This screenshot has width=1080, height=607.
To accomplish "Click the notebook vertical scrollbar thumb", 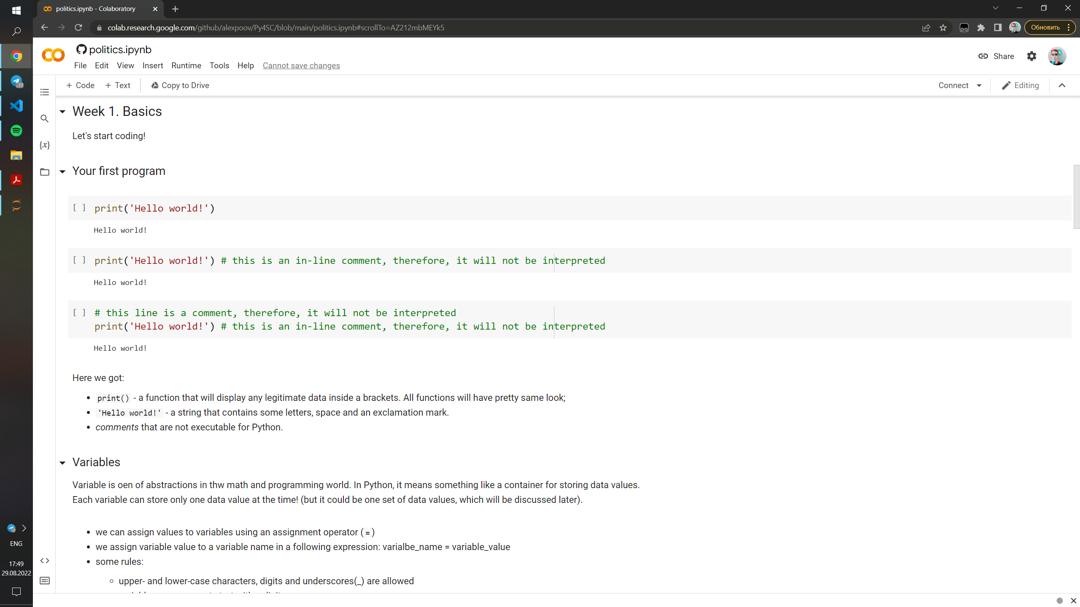I will click(1077, 197).
